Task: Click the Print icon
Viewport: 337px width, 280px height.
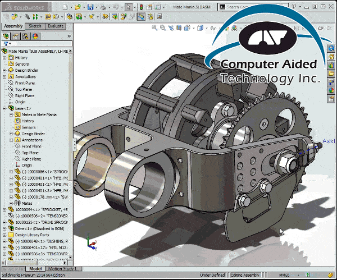Action: coord(103,7)
